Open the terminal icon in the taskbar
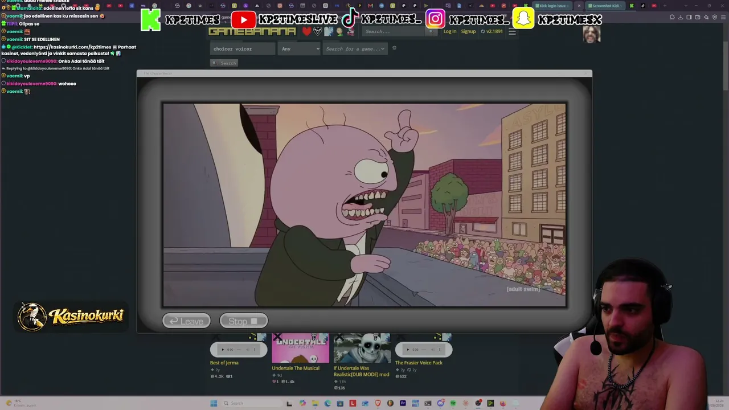729x410 pixels. tap(428, 403)
